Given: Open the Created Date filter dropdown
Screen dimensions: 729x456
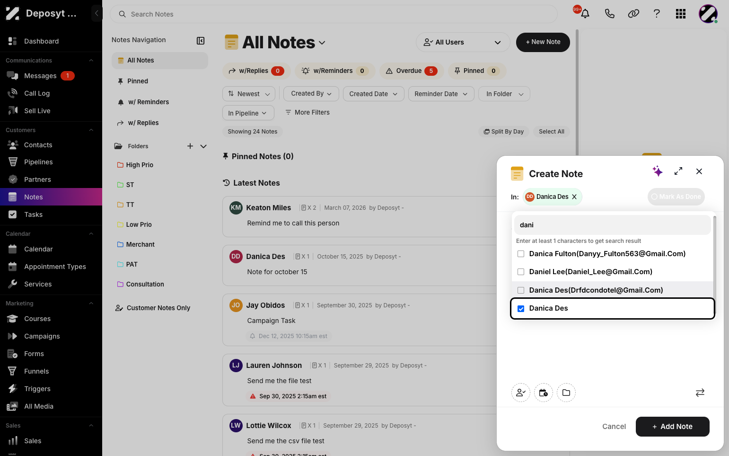Looking at the screenshot, I should [x=374, y=94].
